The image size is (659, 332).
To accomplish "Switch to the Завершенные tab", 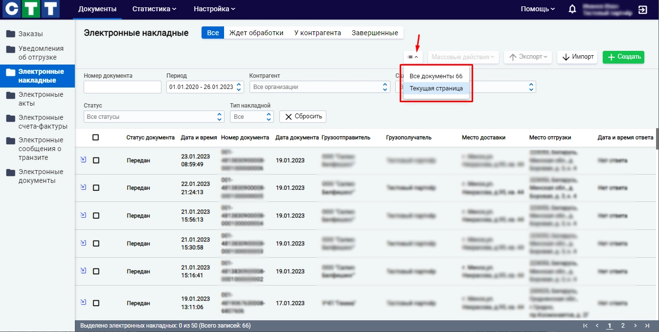I will (x=375, y=33).
